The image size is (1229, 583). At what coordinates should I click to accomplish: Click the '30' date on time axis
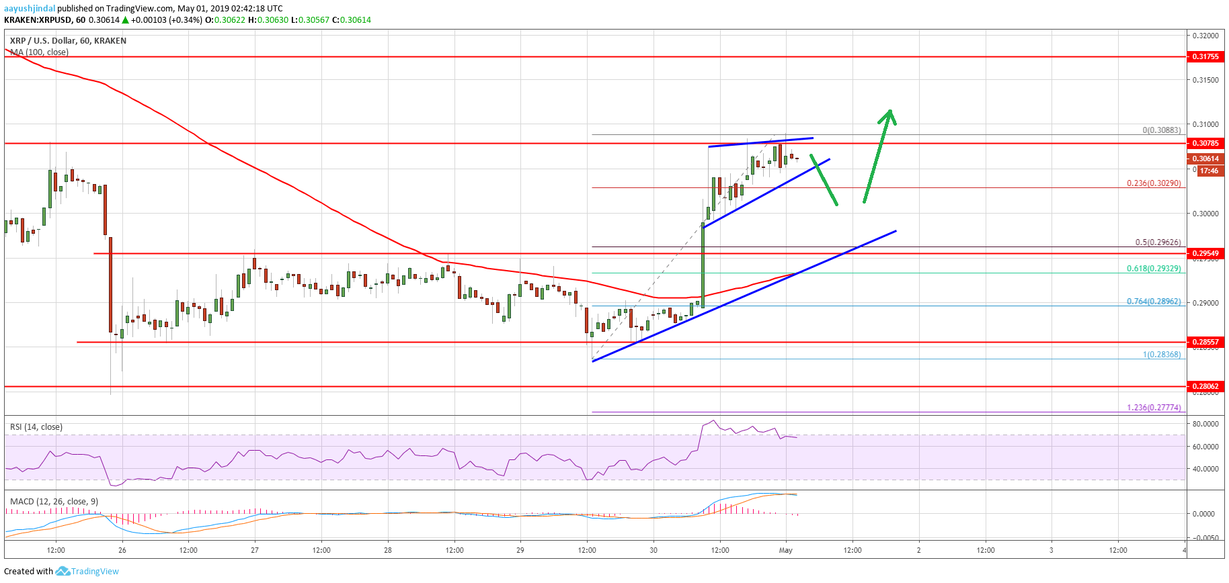coord(653,550)
